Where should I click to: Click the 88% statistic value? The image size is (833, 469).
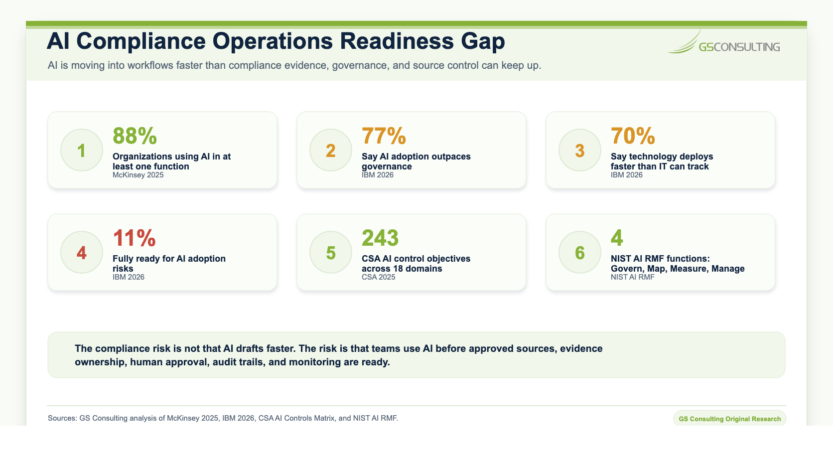pyautogui.click(x=135, y=136)
